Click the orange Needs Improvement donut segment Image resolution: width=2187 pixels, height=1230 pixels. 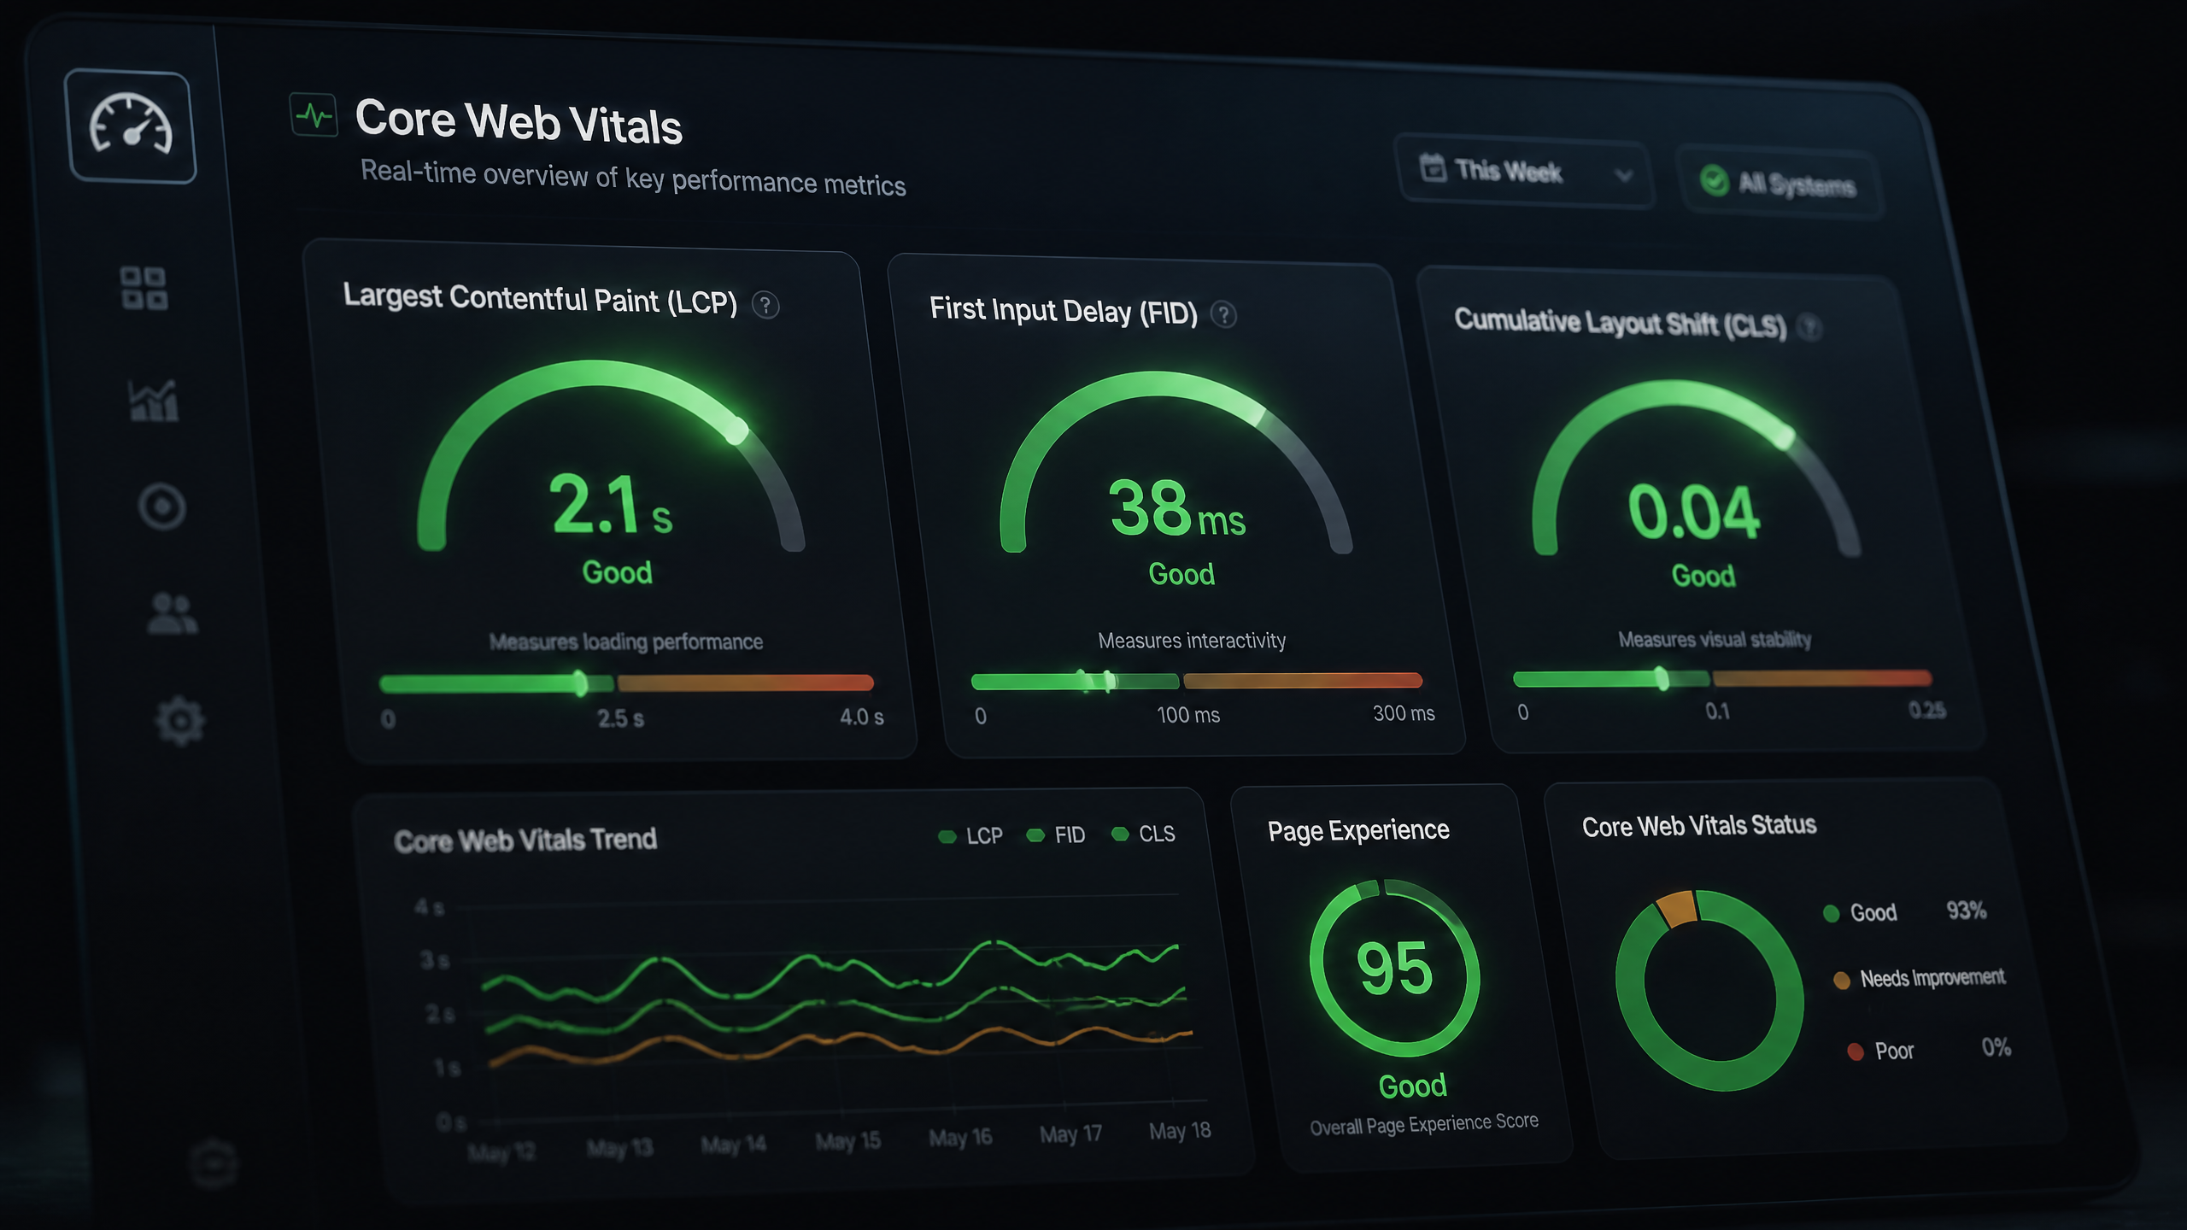tap(1677, 908)
